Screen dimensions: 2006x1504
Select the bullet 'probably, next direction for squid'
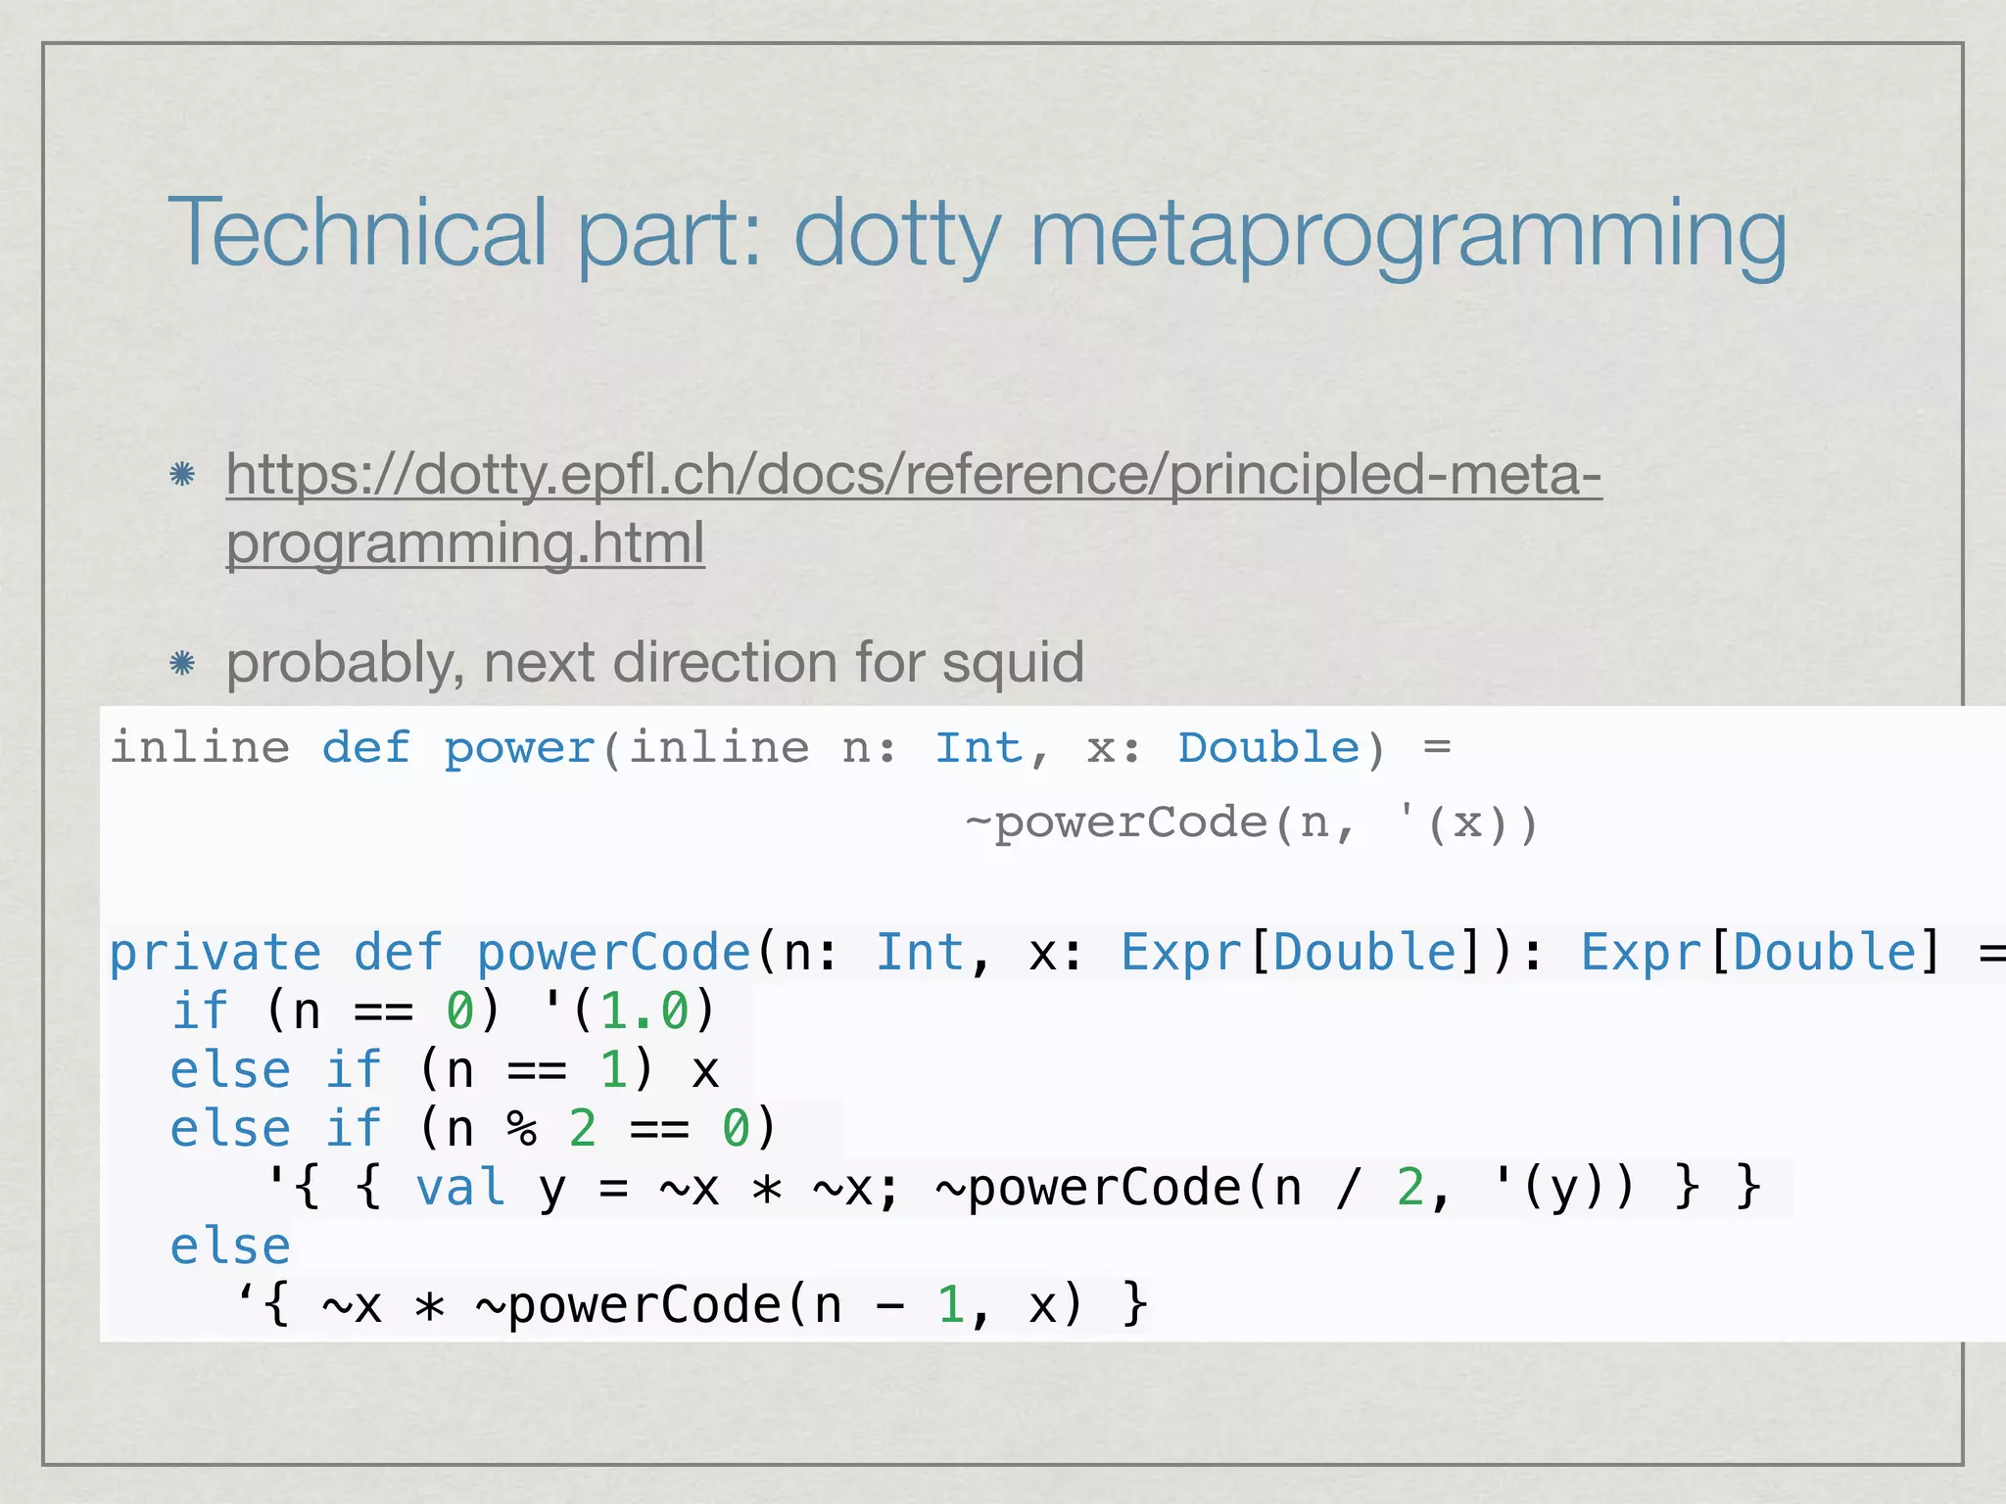tap(655, 662)
